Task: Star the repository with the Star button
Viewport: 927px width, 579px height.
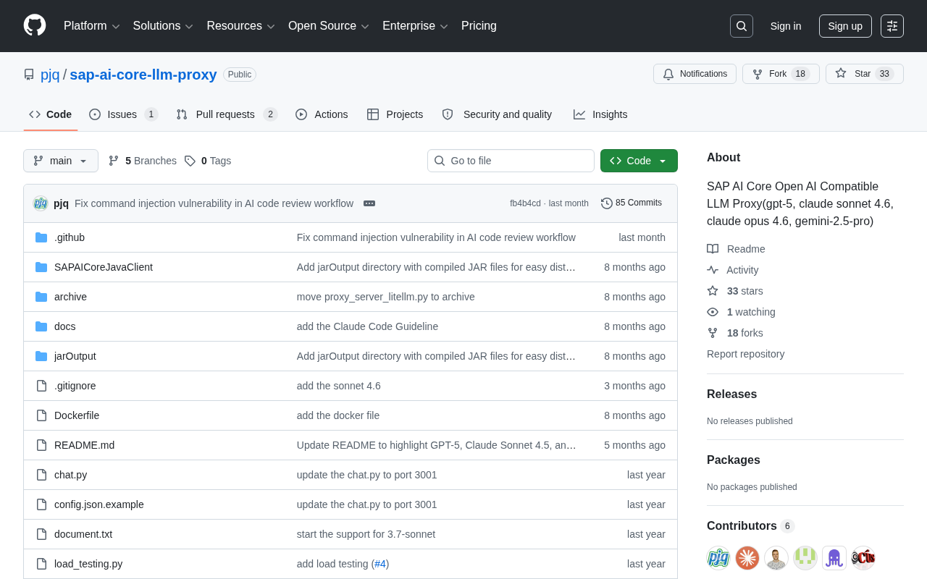Action: (865, 74)
